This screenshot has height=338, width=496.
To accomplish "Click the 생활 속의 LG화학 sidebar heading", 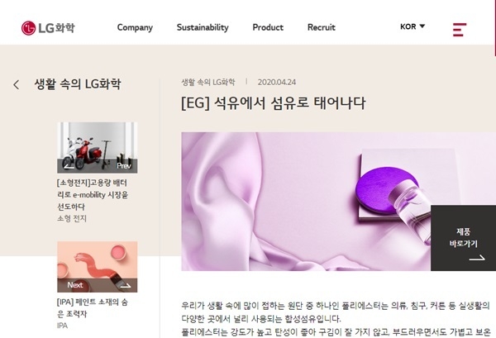I will coord(78,84).
